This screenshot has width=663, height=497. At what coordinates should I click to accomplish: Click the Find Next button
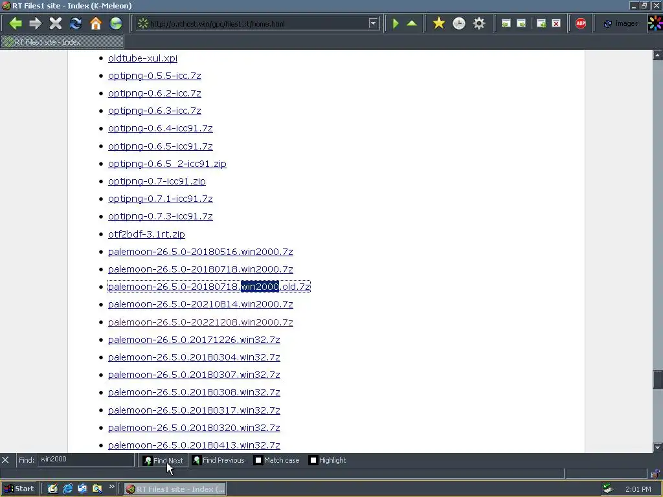[x=163, y=460]
